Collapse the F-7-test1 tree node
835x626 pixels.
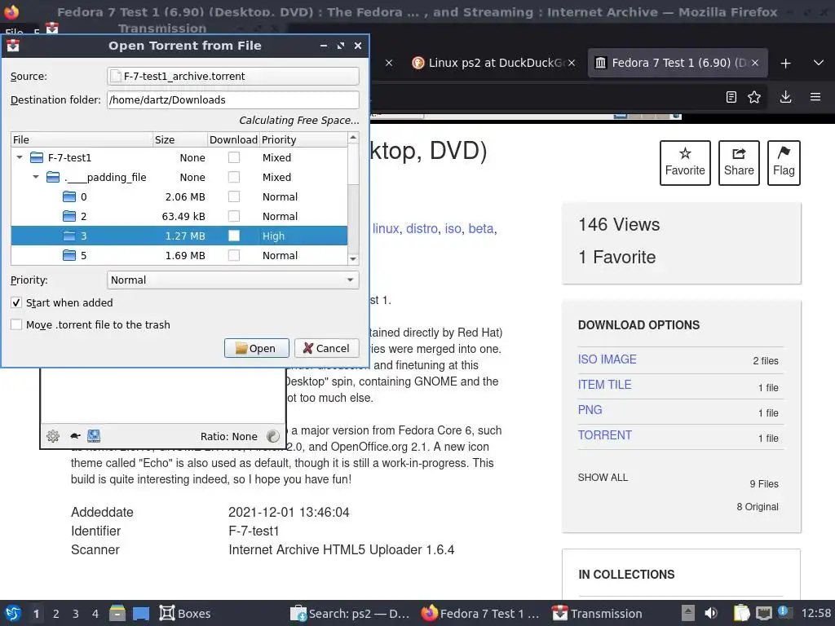click(20, 157)
